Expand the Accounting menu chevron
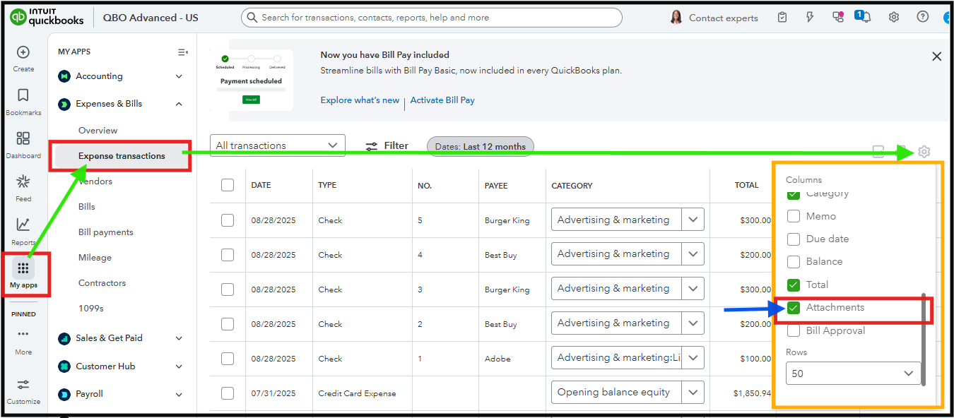 tap(179, 76)
